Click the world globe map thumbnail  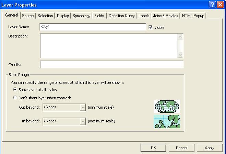click(167, 107)
